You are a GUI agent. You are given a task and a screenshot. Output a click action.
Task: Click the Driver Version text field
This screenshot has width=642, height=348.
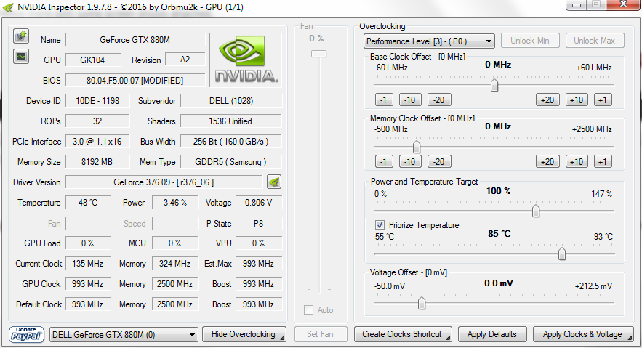pos(164,182)
